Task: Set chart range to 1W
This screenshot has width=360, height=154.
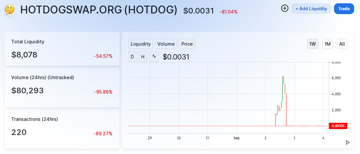Action: 312,44
